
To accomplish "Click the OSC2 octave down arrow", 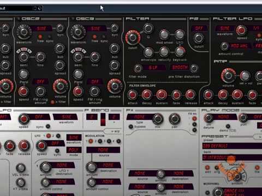I will (x=19, y=51).
